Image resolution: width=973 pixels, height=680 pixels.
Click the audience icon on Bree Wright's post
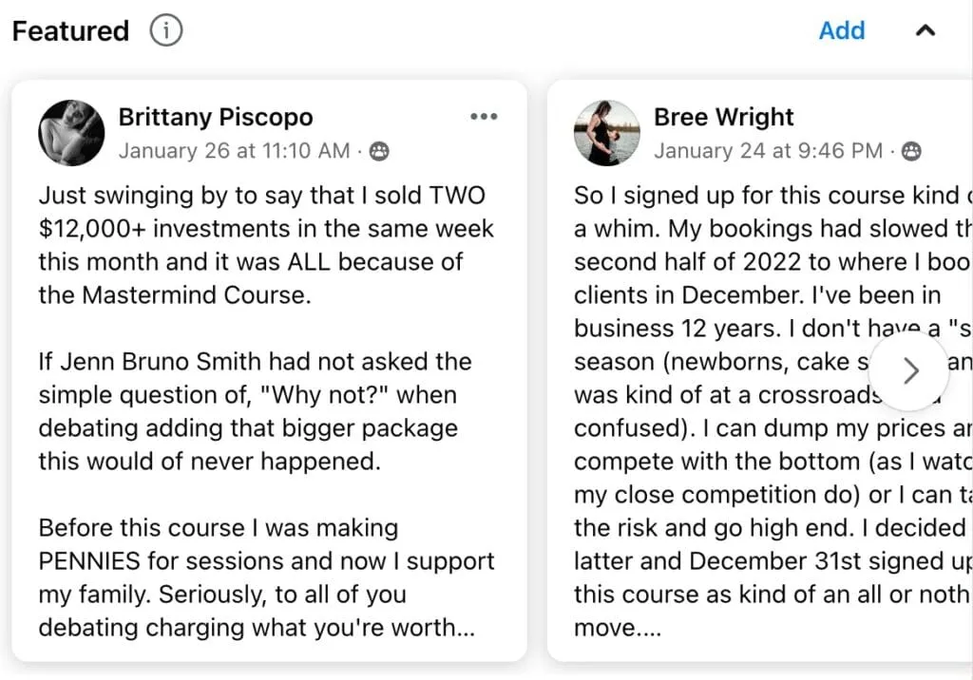911,150
